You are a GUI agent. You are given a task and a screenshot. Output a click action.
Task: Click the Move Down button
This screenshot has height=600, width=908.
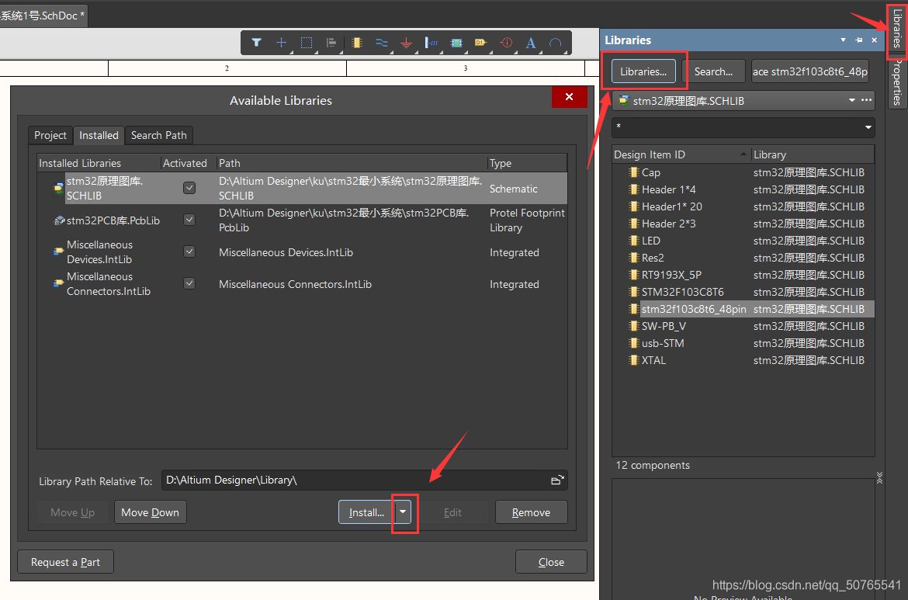pyautogui.click(x=150, y=512)
